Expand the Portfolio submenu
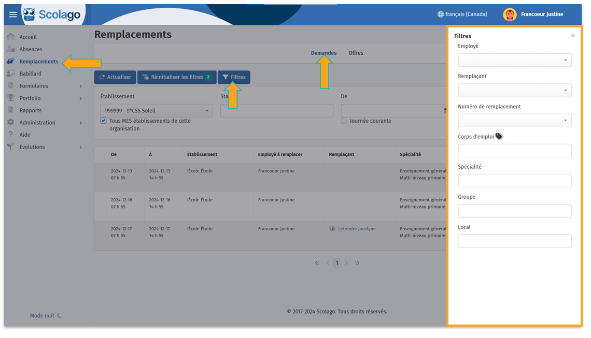 (81, 98)
